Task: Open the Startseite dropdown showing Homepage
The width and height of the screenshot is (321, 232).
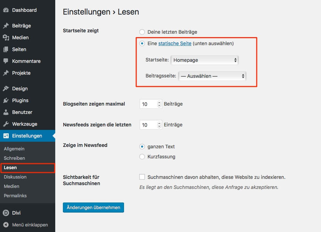Action: tap(205, 60)
